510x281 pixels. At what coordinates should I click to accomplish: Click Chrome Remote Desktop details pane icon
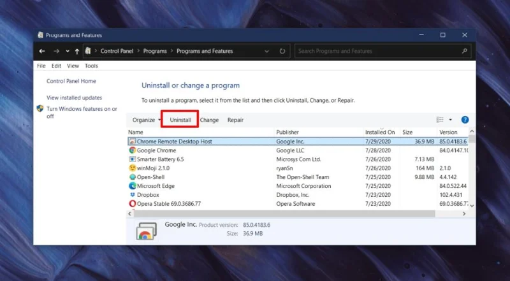[x=147, y=231]
